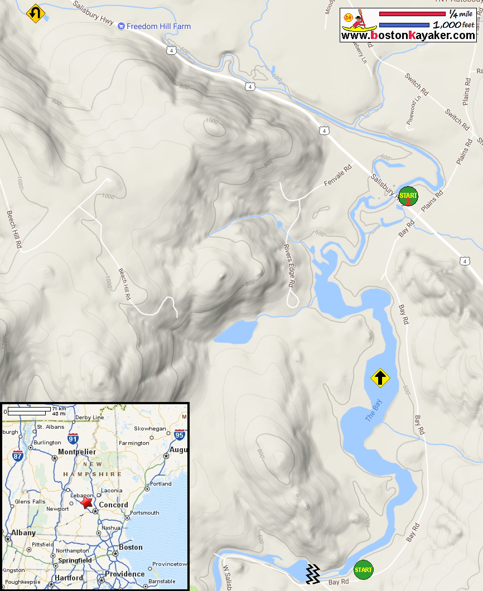Open the www.bostonkayaker.com link

pos(408,36)
